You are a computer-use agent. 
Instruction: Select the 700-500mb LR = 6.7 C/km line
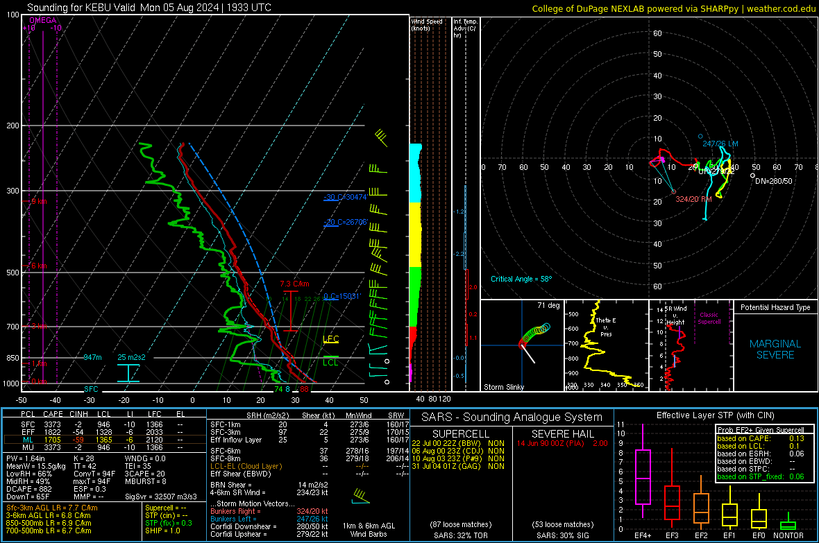[x=49, y=531]
